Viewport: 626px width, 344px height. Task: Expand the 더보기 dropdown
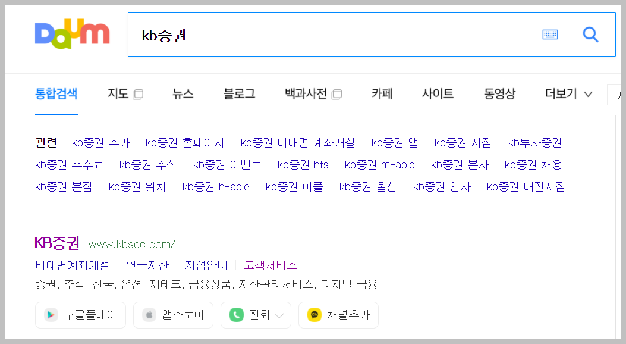[568, 94]
